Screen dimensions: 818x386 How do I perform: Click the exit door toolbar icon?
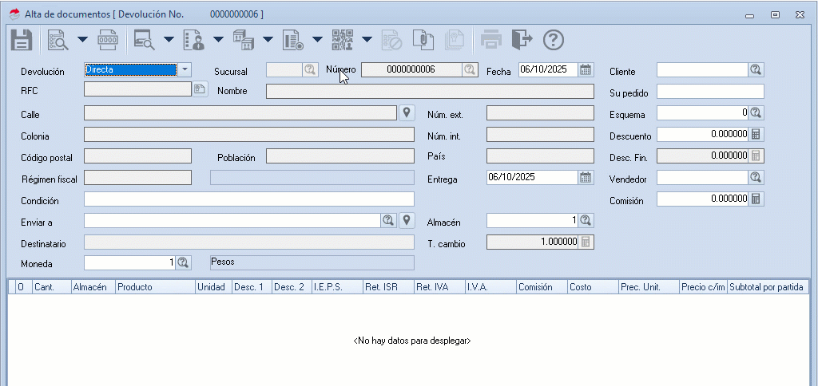click(522, 39)
